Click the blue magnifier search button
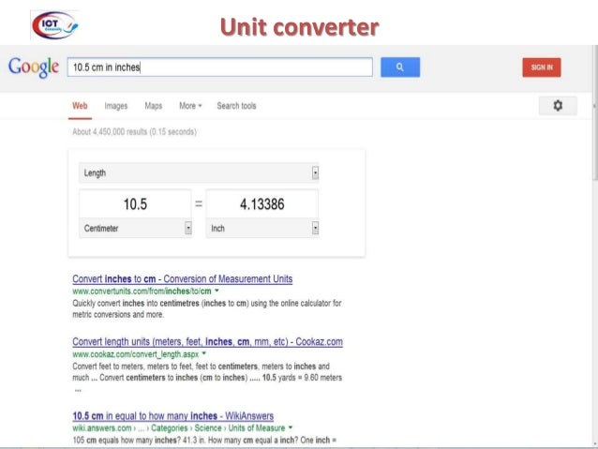598x449 pixels. 400,67
